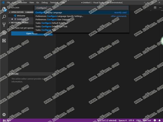Change language mode via Plain Text
This screenshot has height=122, width=163.
pos(147,120)
